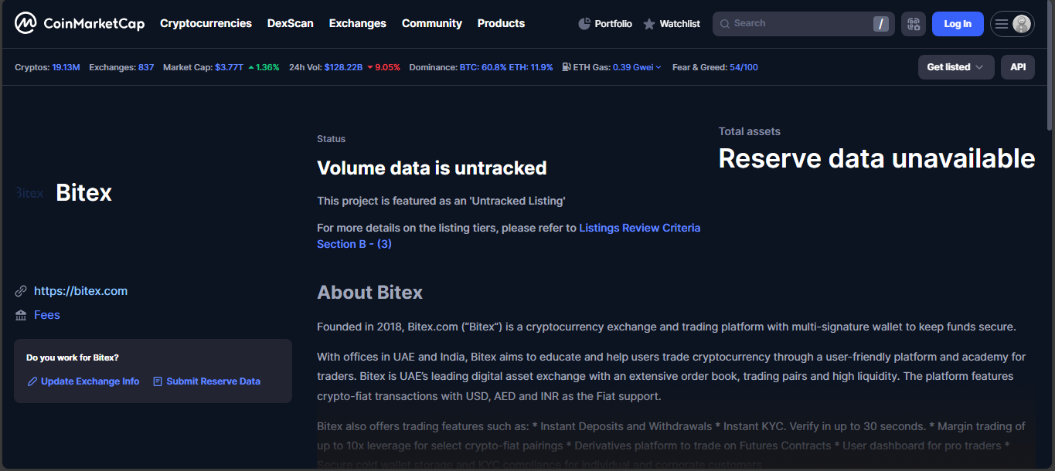Click the slash shortcut key badge

pyautogui.click(x=880, y=24)
